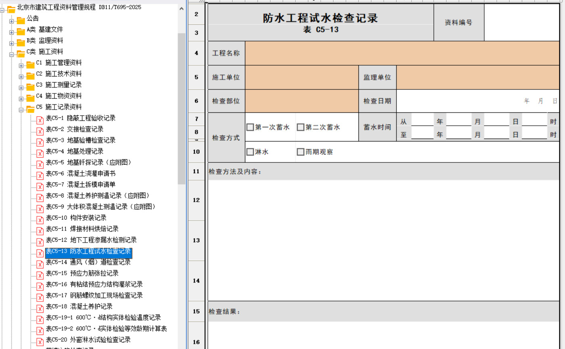Select 表C5-3 地基验槽检查记录 in the tree
565x349 pixels.
[x=81, y=140]
